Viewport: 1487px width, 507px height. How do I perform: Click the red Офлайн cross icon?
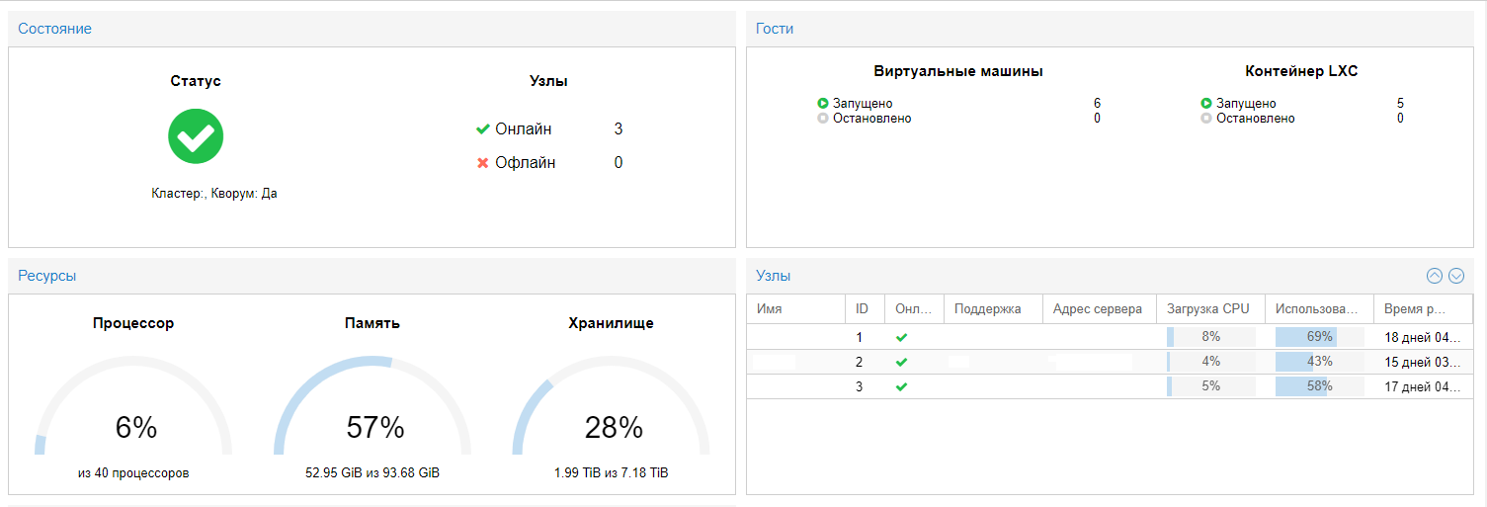(483, 163)
